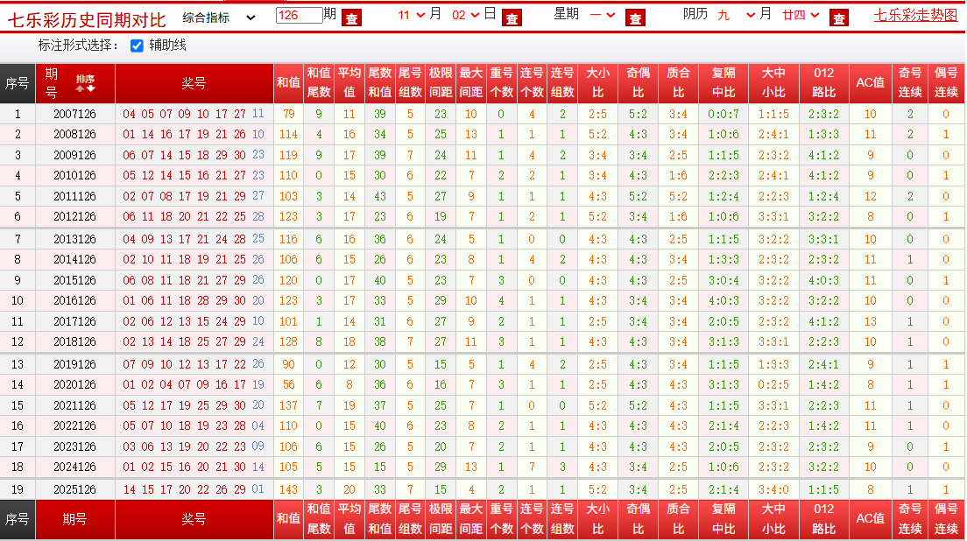
Task: Expand the 阴历 month dropdown showing 九
Action: pos(737,15)
